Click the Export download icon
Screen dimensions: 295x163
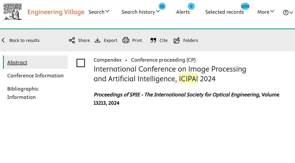point(98,40)
